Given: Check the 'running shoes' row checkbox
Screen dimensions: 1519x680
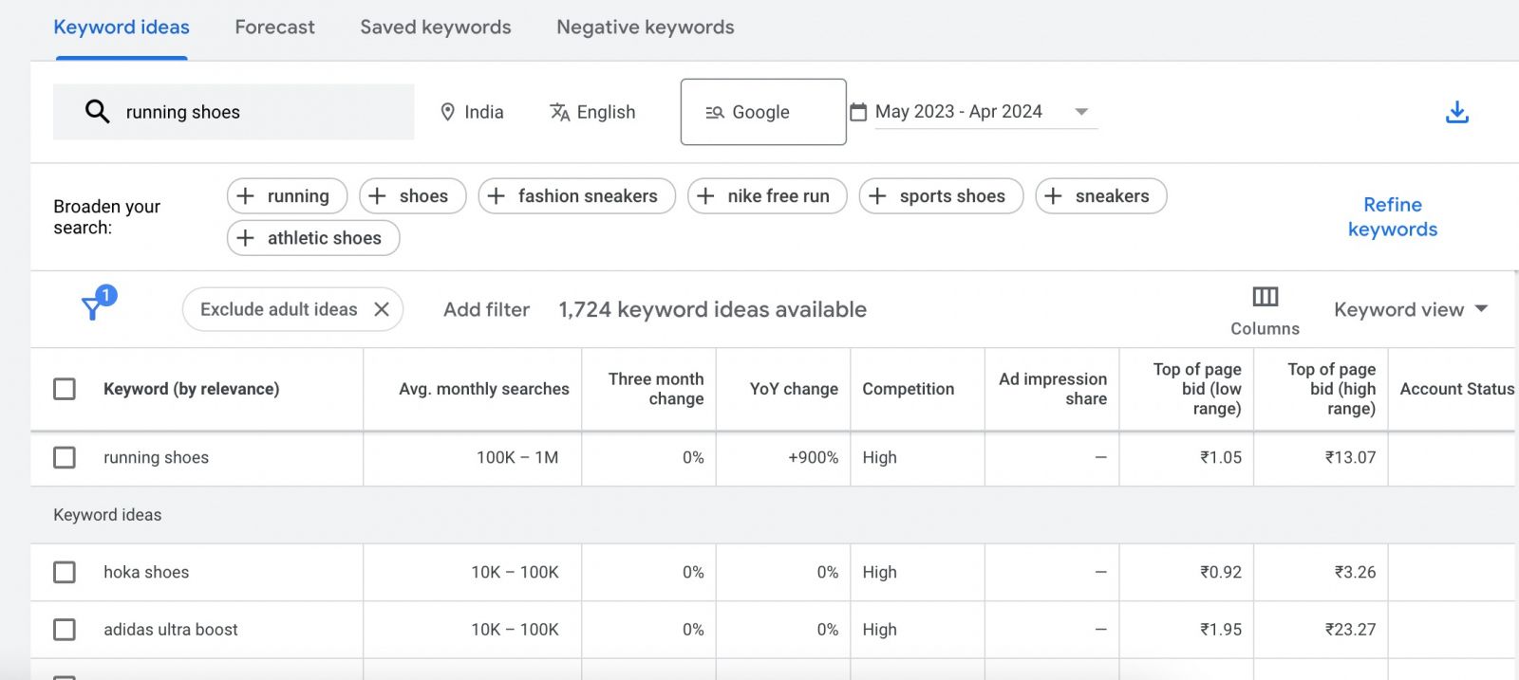Looking at the screenshot, I should [x=65, y=457].
